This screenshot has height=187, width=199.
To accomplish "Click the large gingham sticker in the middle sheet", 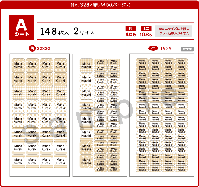I will coord(86,65).
